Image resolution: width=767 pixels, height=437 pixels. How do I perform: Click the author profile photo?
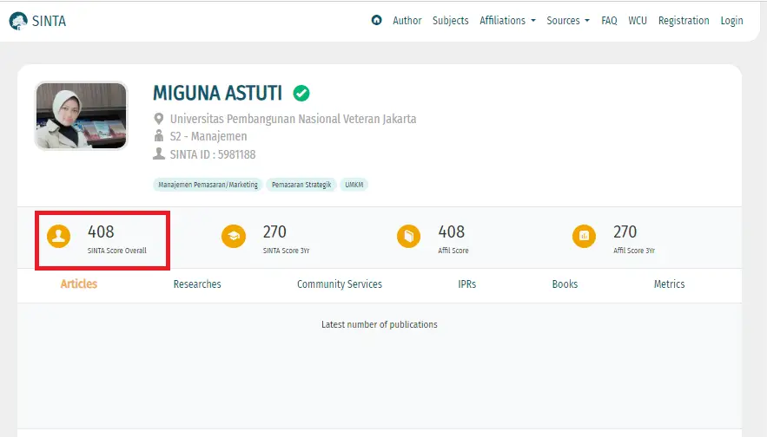pyautogui.click(x=81, y=115)
